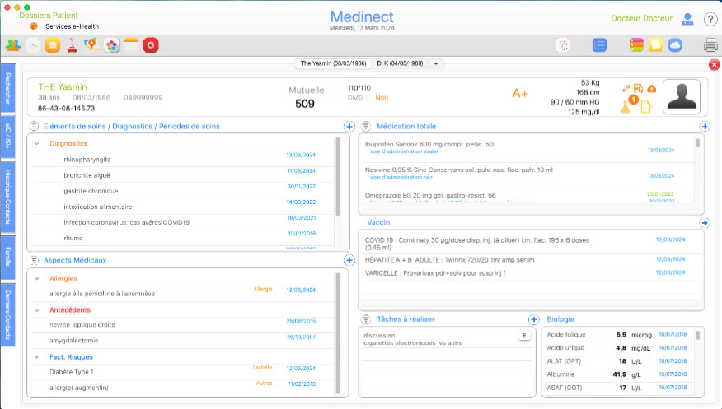Image resolution: width=722 pixels, height=409 pixels.
Task: Open the yellow sticky notes icon
Action: pyautogui.click(x=656, y=45)
